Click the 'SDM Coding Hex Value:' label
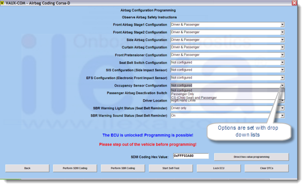The height and width of the screenshot is (187, 305). tap(150, 157)
